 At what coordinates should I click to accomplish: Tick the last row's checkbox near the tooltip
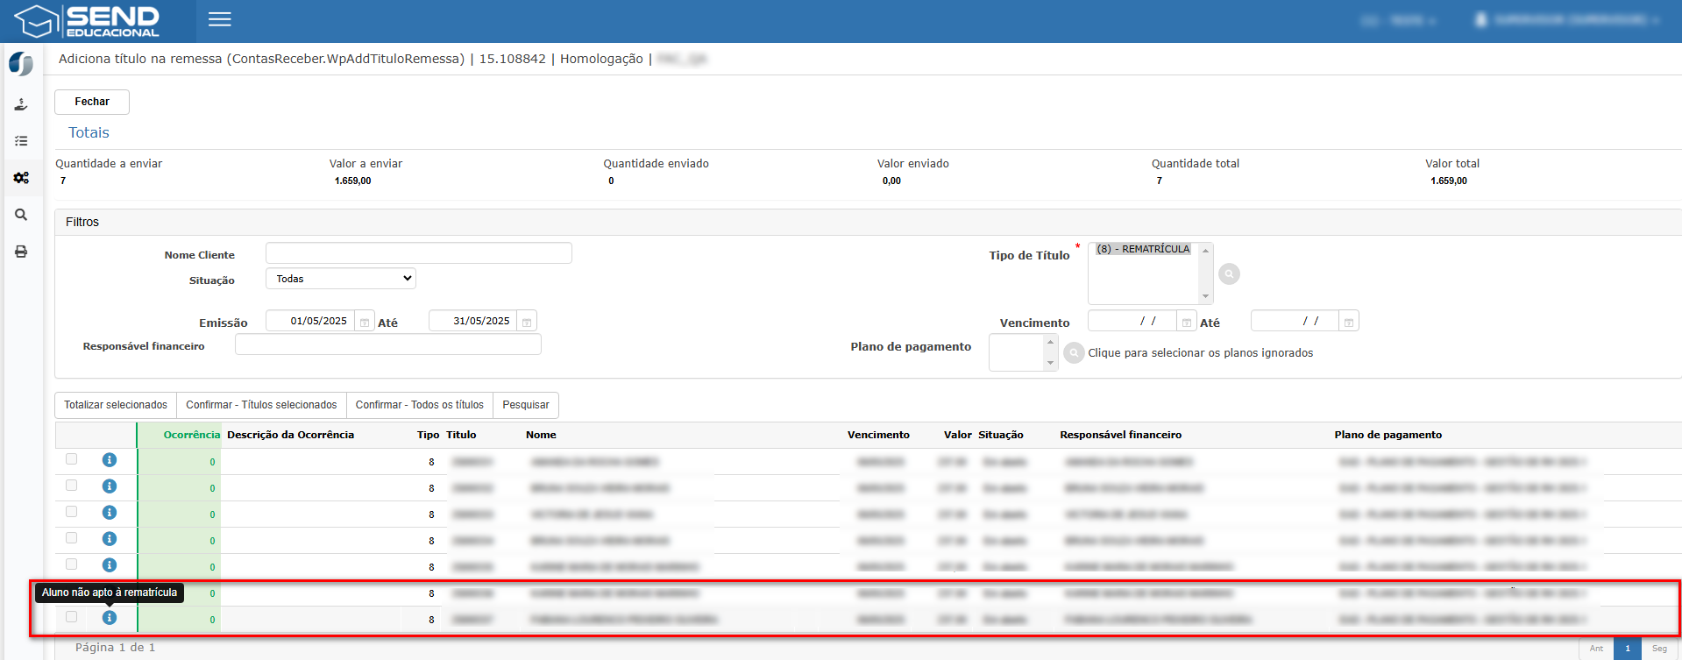(x=72, y=617)
